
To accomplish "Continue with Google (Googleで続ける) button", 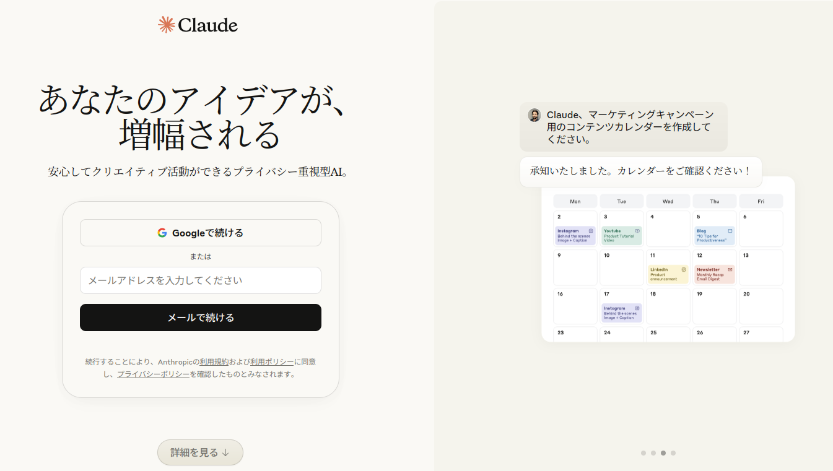I will [201, 233].
